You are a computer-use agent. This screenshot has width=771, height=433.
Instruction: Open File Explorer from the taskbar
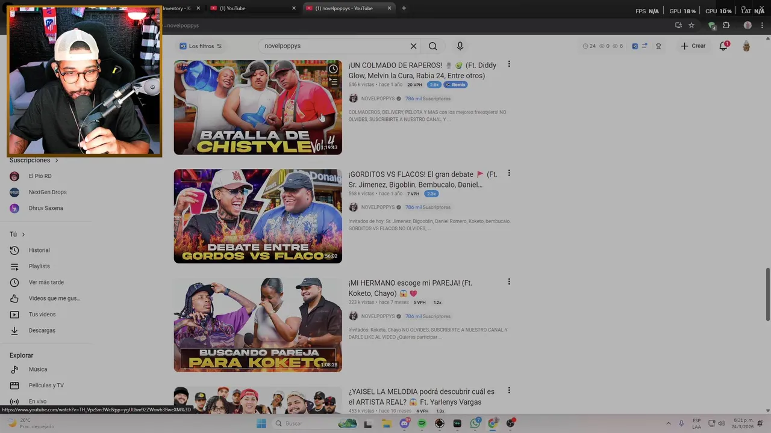pyautogui.click(x=386, y=423)
